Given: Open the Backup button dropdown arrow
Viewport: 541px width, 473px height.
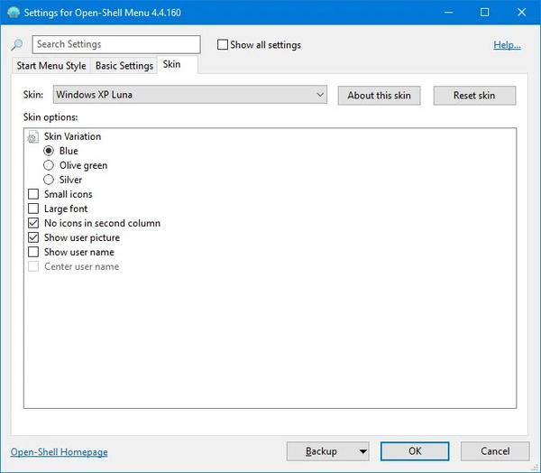Looking at the screenshot, I should point(362,451).
